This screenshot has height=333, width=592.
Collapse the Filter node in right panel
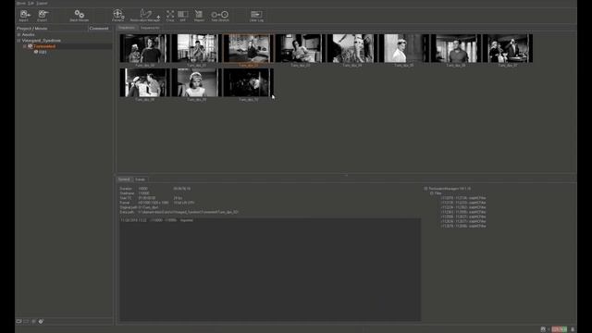point(432,193)
